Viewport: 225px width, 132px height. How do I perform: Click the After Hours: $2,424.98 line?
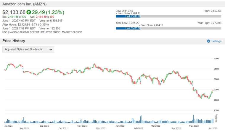point(25,24)
